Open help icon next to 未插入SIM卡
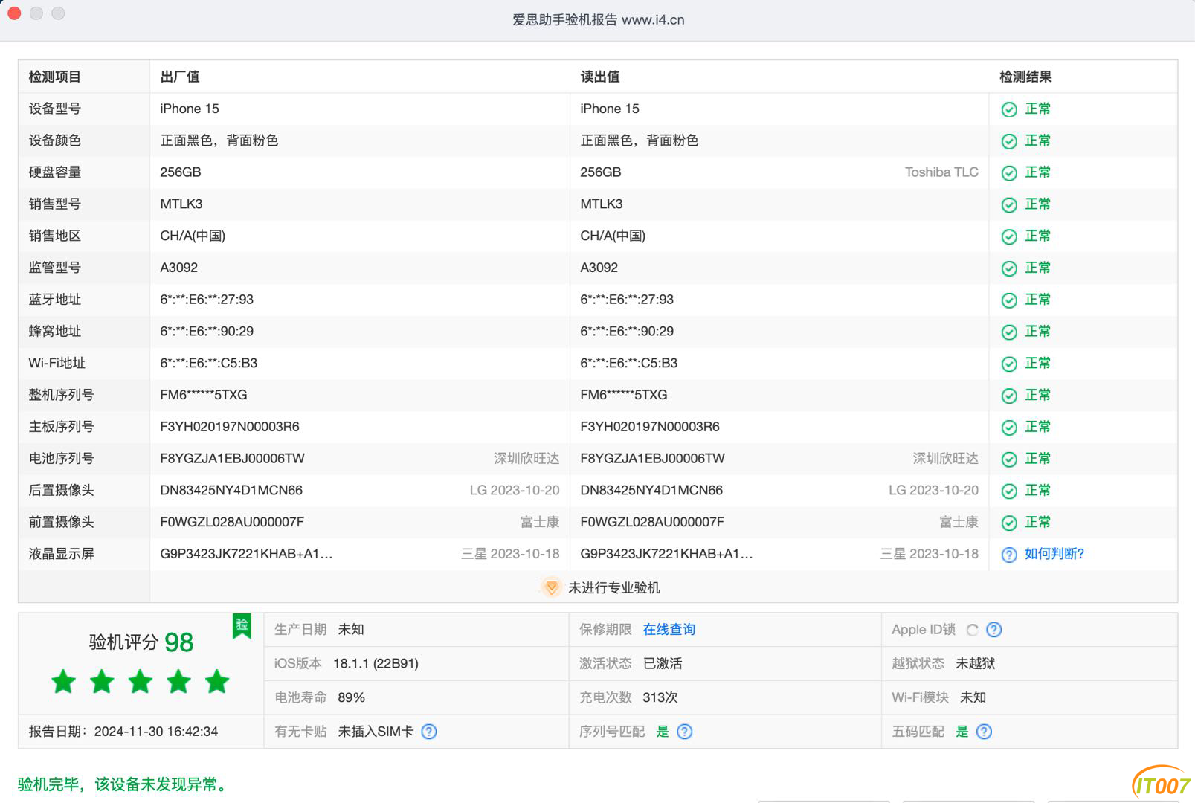The image size is (1195, 803). tap(429, 732)
